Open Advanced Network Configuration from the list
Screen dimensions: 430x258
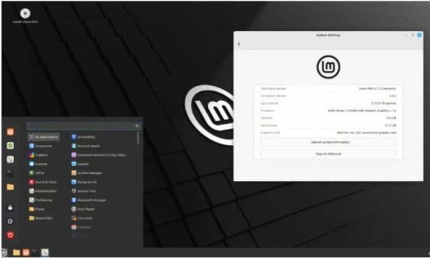coord(99,155)
